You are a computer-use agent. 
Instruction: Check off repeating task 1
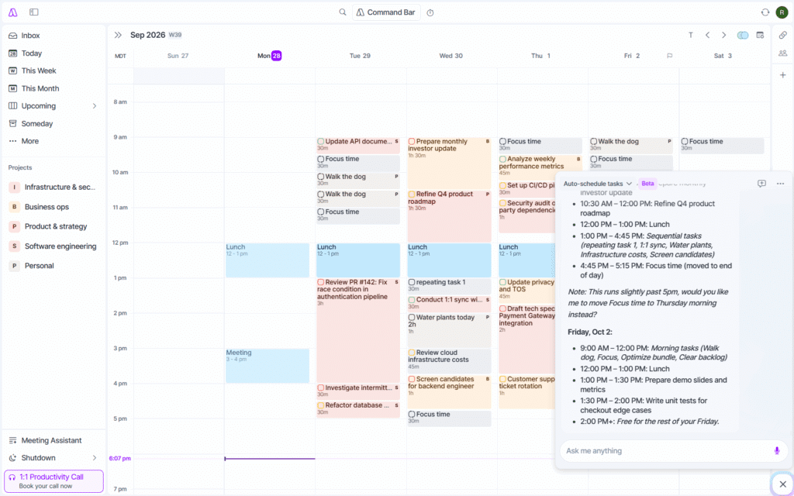(x=412, y=282)
